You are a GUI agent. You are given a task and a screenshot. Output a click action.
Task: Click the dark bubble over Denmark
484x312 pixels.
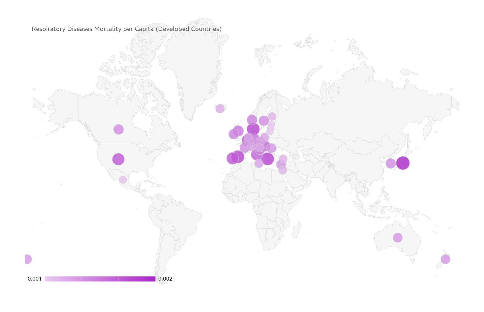[253, 129]
